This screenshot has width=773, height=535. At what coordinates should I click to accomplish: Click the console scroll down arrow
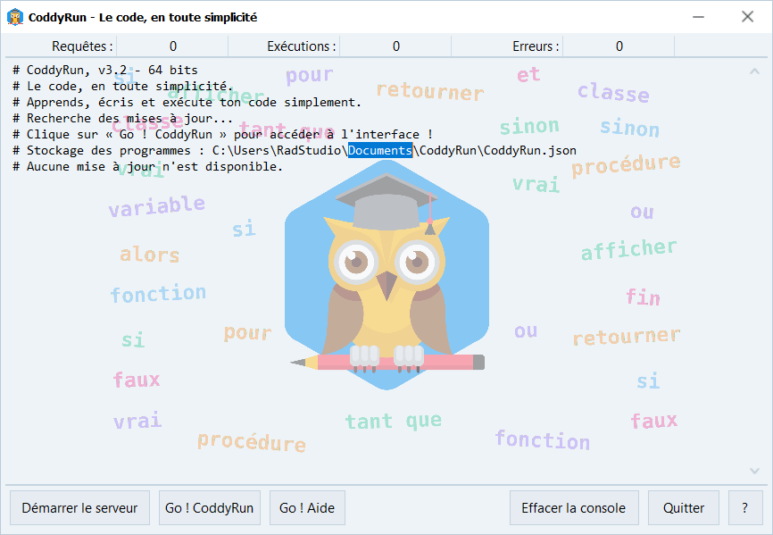pyautogui.click(x=755, y=471)
